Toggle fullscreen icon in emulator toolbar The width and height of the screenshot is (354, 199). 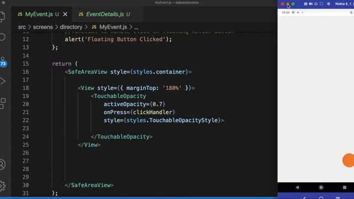[x=321, y=4]
